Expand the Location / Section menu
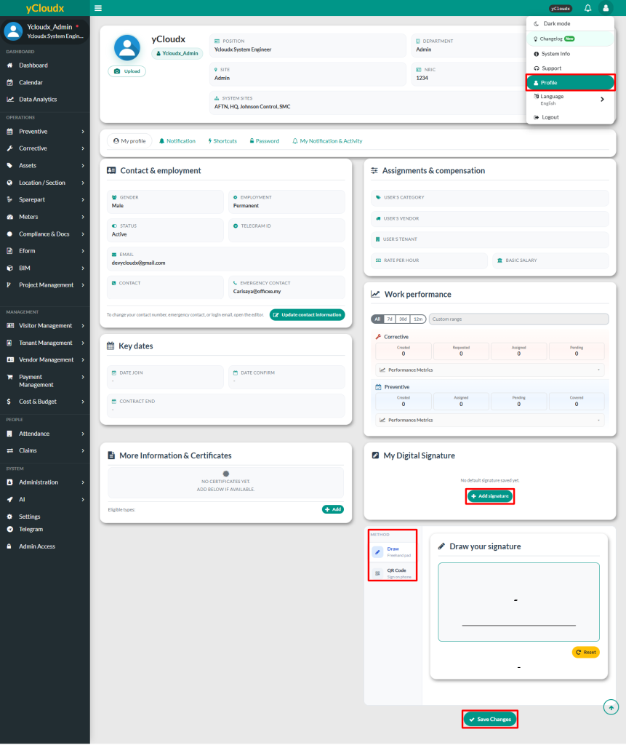The height and width of the screenshot is (745, 626). (x=45, y=183)
